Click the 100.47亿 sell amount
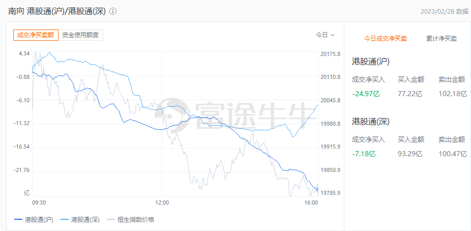The image size is (471, 231). point(453,154)
